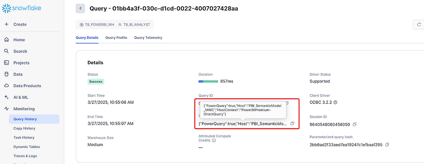424x164 pixels.
Task: Click the Snowflake logo
Action: click(22, 9)
